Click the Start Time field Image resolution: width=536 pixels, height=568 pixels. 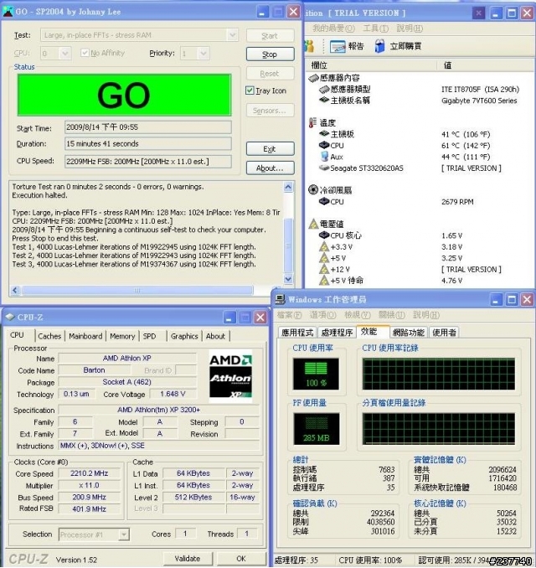tap(147, 127)
